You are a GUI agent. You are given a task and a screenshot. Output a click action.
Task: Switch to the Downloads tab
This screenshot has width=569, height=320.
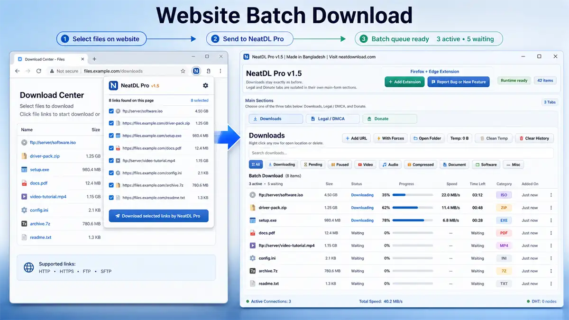pos(275,119)
